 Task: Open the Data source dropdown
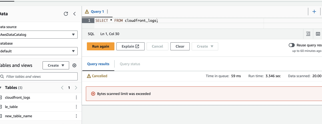[x=39, y=35]
